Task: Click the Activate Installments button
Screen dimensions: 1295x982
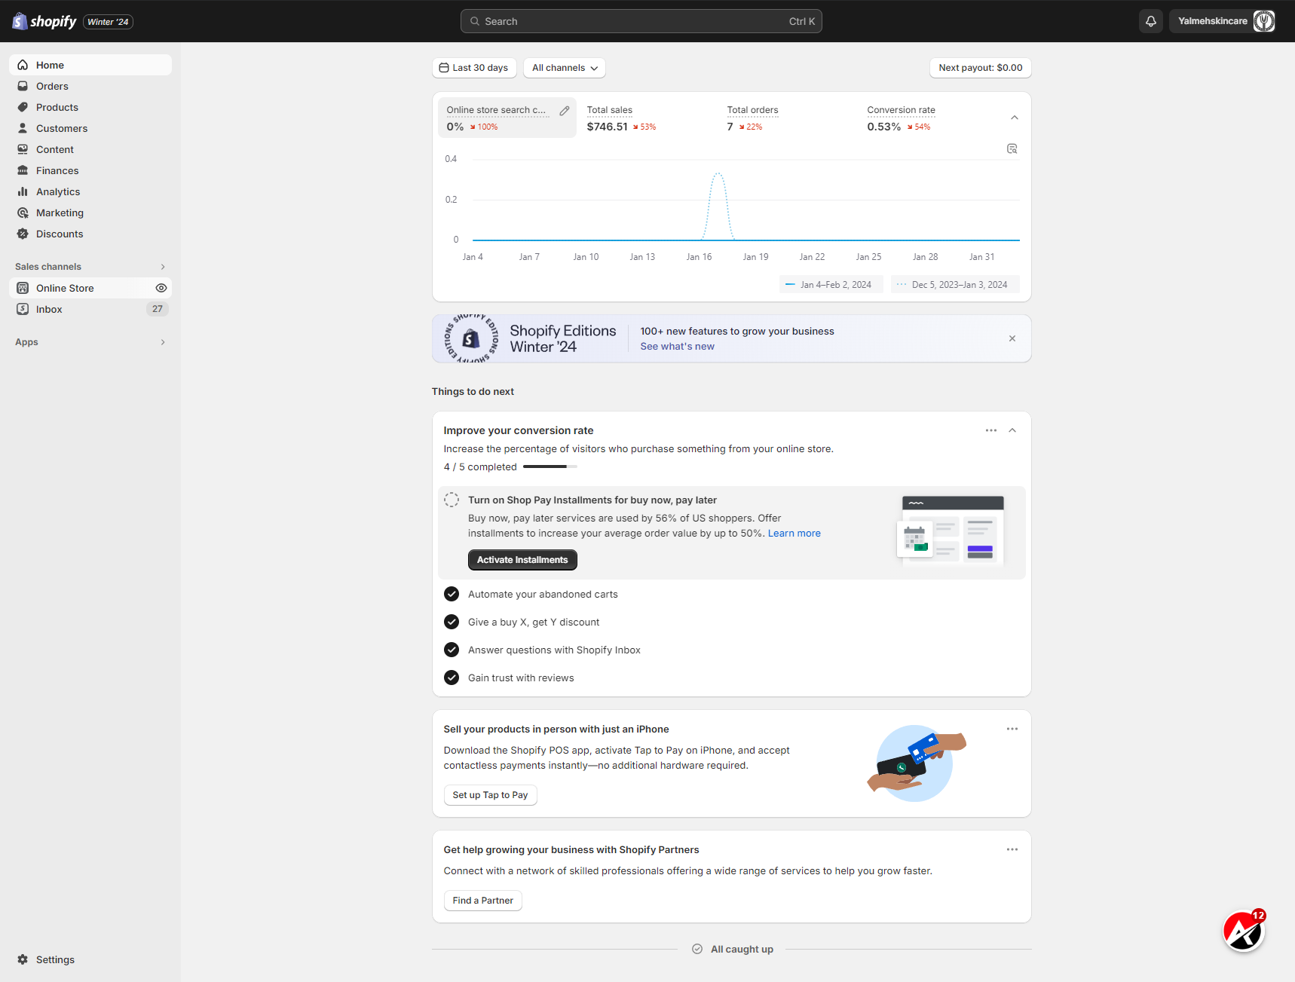Action: click(522, 560)
